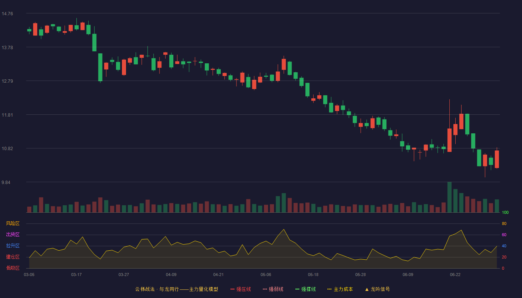Viewport: 522px width, 298px height.
Task: Click the 风险区 zone label
Action: (x=13, y=223)
